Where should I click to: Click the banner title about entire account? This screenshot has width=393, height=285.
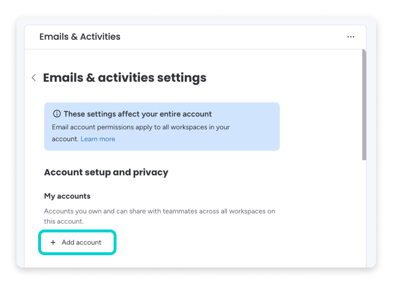click(x=138, y=114)
